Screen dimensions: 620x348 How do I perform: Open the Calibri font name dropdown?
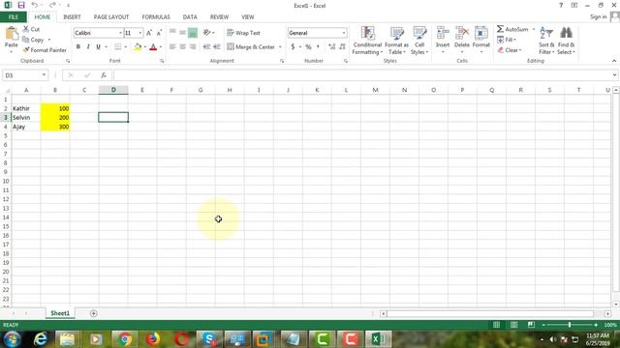click(120, 33)
